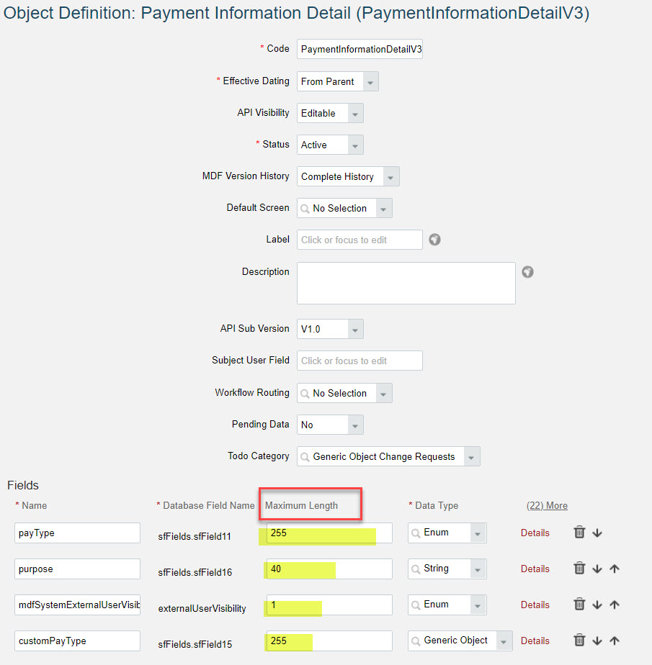
Task: Delete the purpose field with trash icon
Action: pos(579,569)
